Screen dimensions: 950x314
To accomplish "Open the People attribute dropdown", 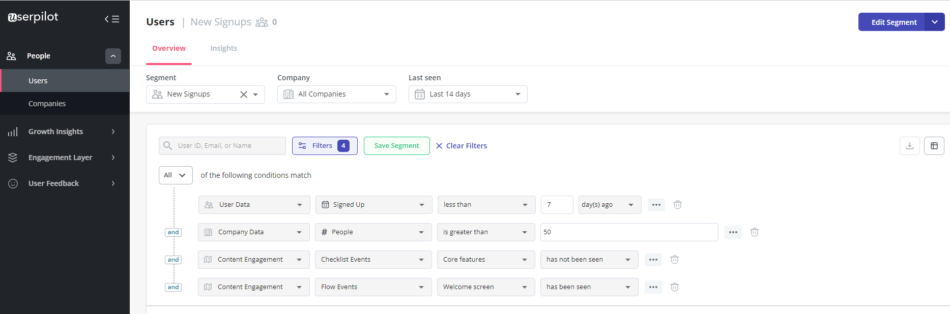I will tap(373, 232).
